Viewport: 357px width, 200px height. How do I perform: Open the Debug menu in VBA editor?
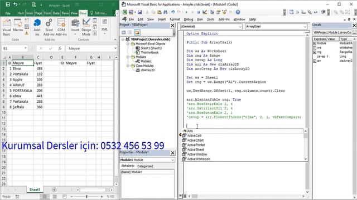point(189,19)
